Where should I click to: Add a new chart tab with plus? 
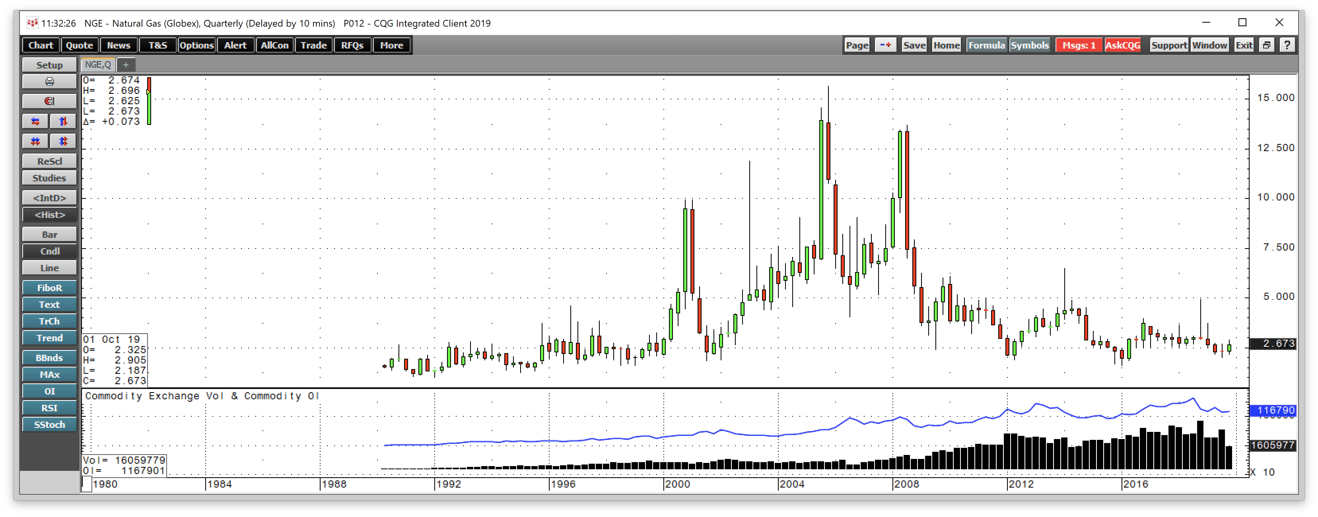click(x=126, y=64)
